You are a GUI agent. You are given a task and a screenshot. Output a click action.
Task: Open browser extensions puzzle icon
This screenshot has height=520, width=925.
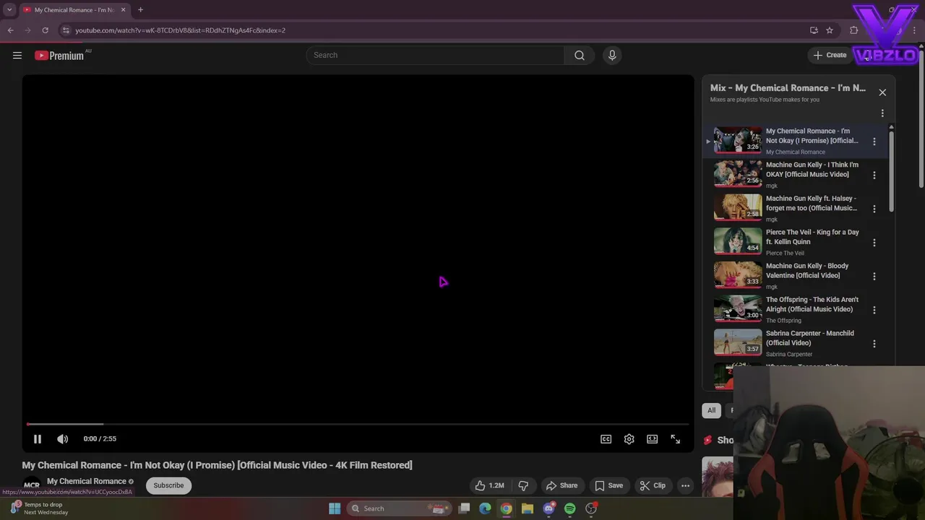click(x=854, y=30)
